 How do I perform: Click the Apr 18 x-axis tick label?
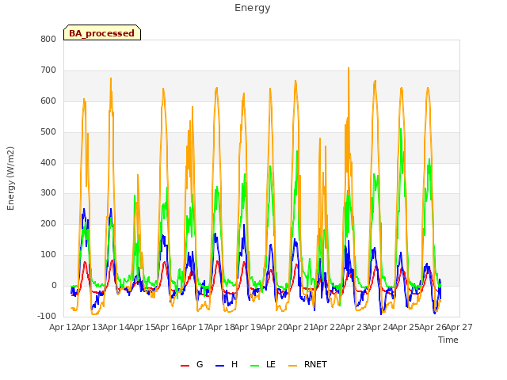pos(221,327)
